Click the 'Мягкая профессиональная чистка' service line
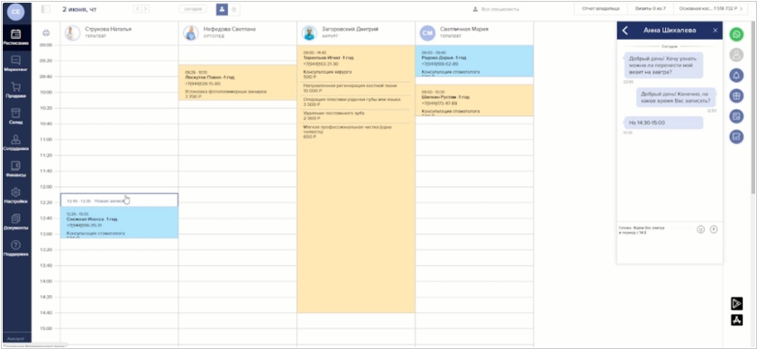This screenshot has height=349, width=757. pos(356,131)
